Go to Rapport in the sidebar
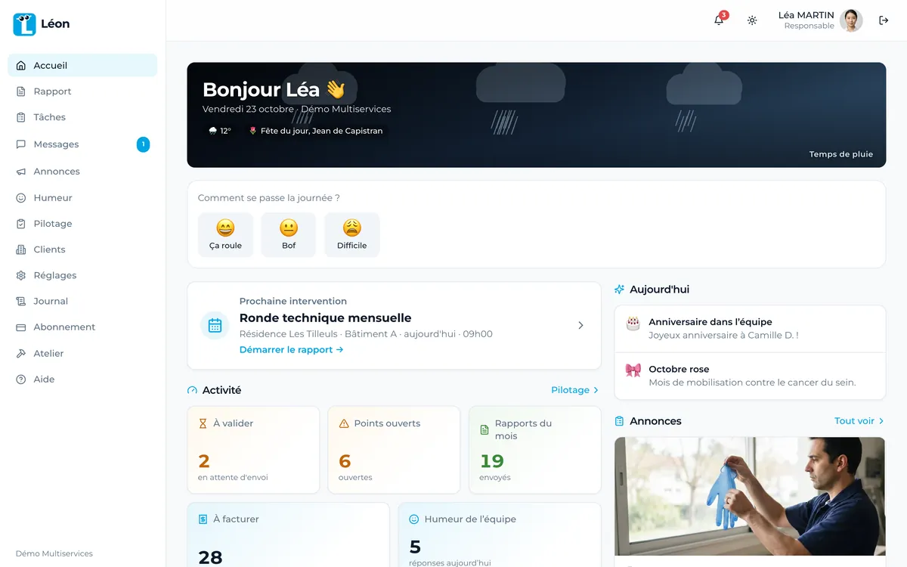 click(82, 91)
